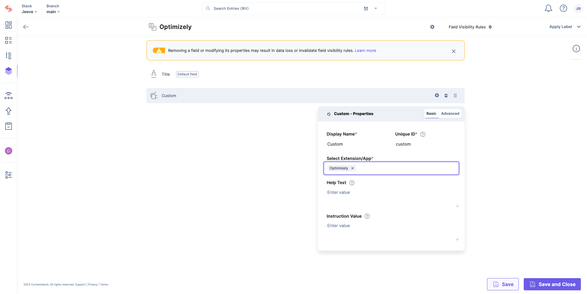Open the Publish Queue icon in the sidebar
Viewport: 587px width, 294px height.
tap(9, 96)
